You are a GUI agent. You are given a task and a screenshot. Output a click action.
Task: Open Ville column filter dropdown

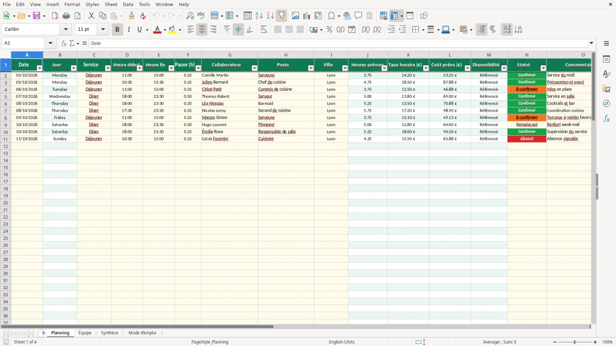coord(345,68)
